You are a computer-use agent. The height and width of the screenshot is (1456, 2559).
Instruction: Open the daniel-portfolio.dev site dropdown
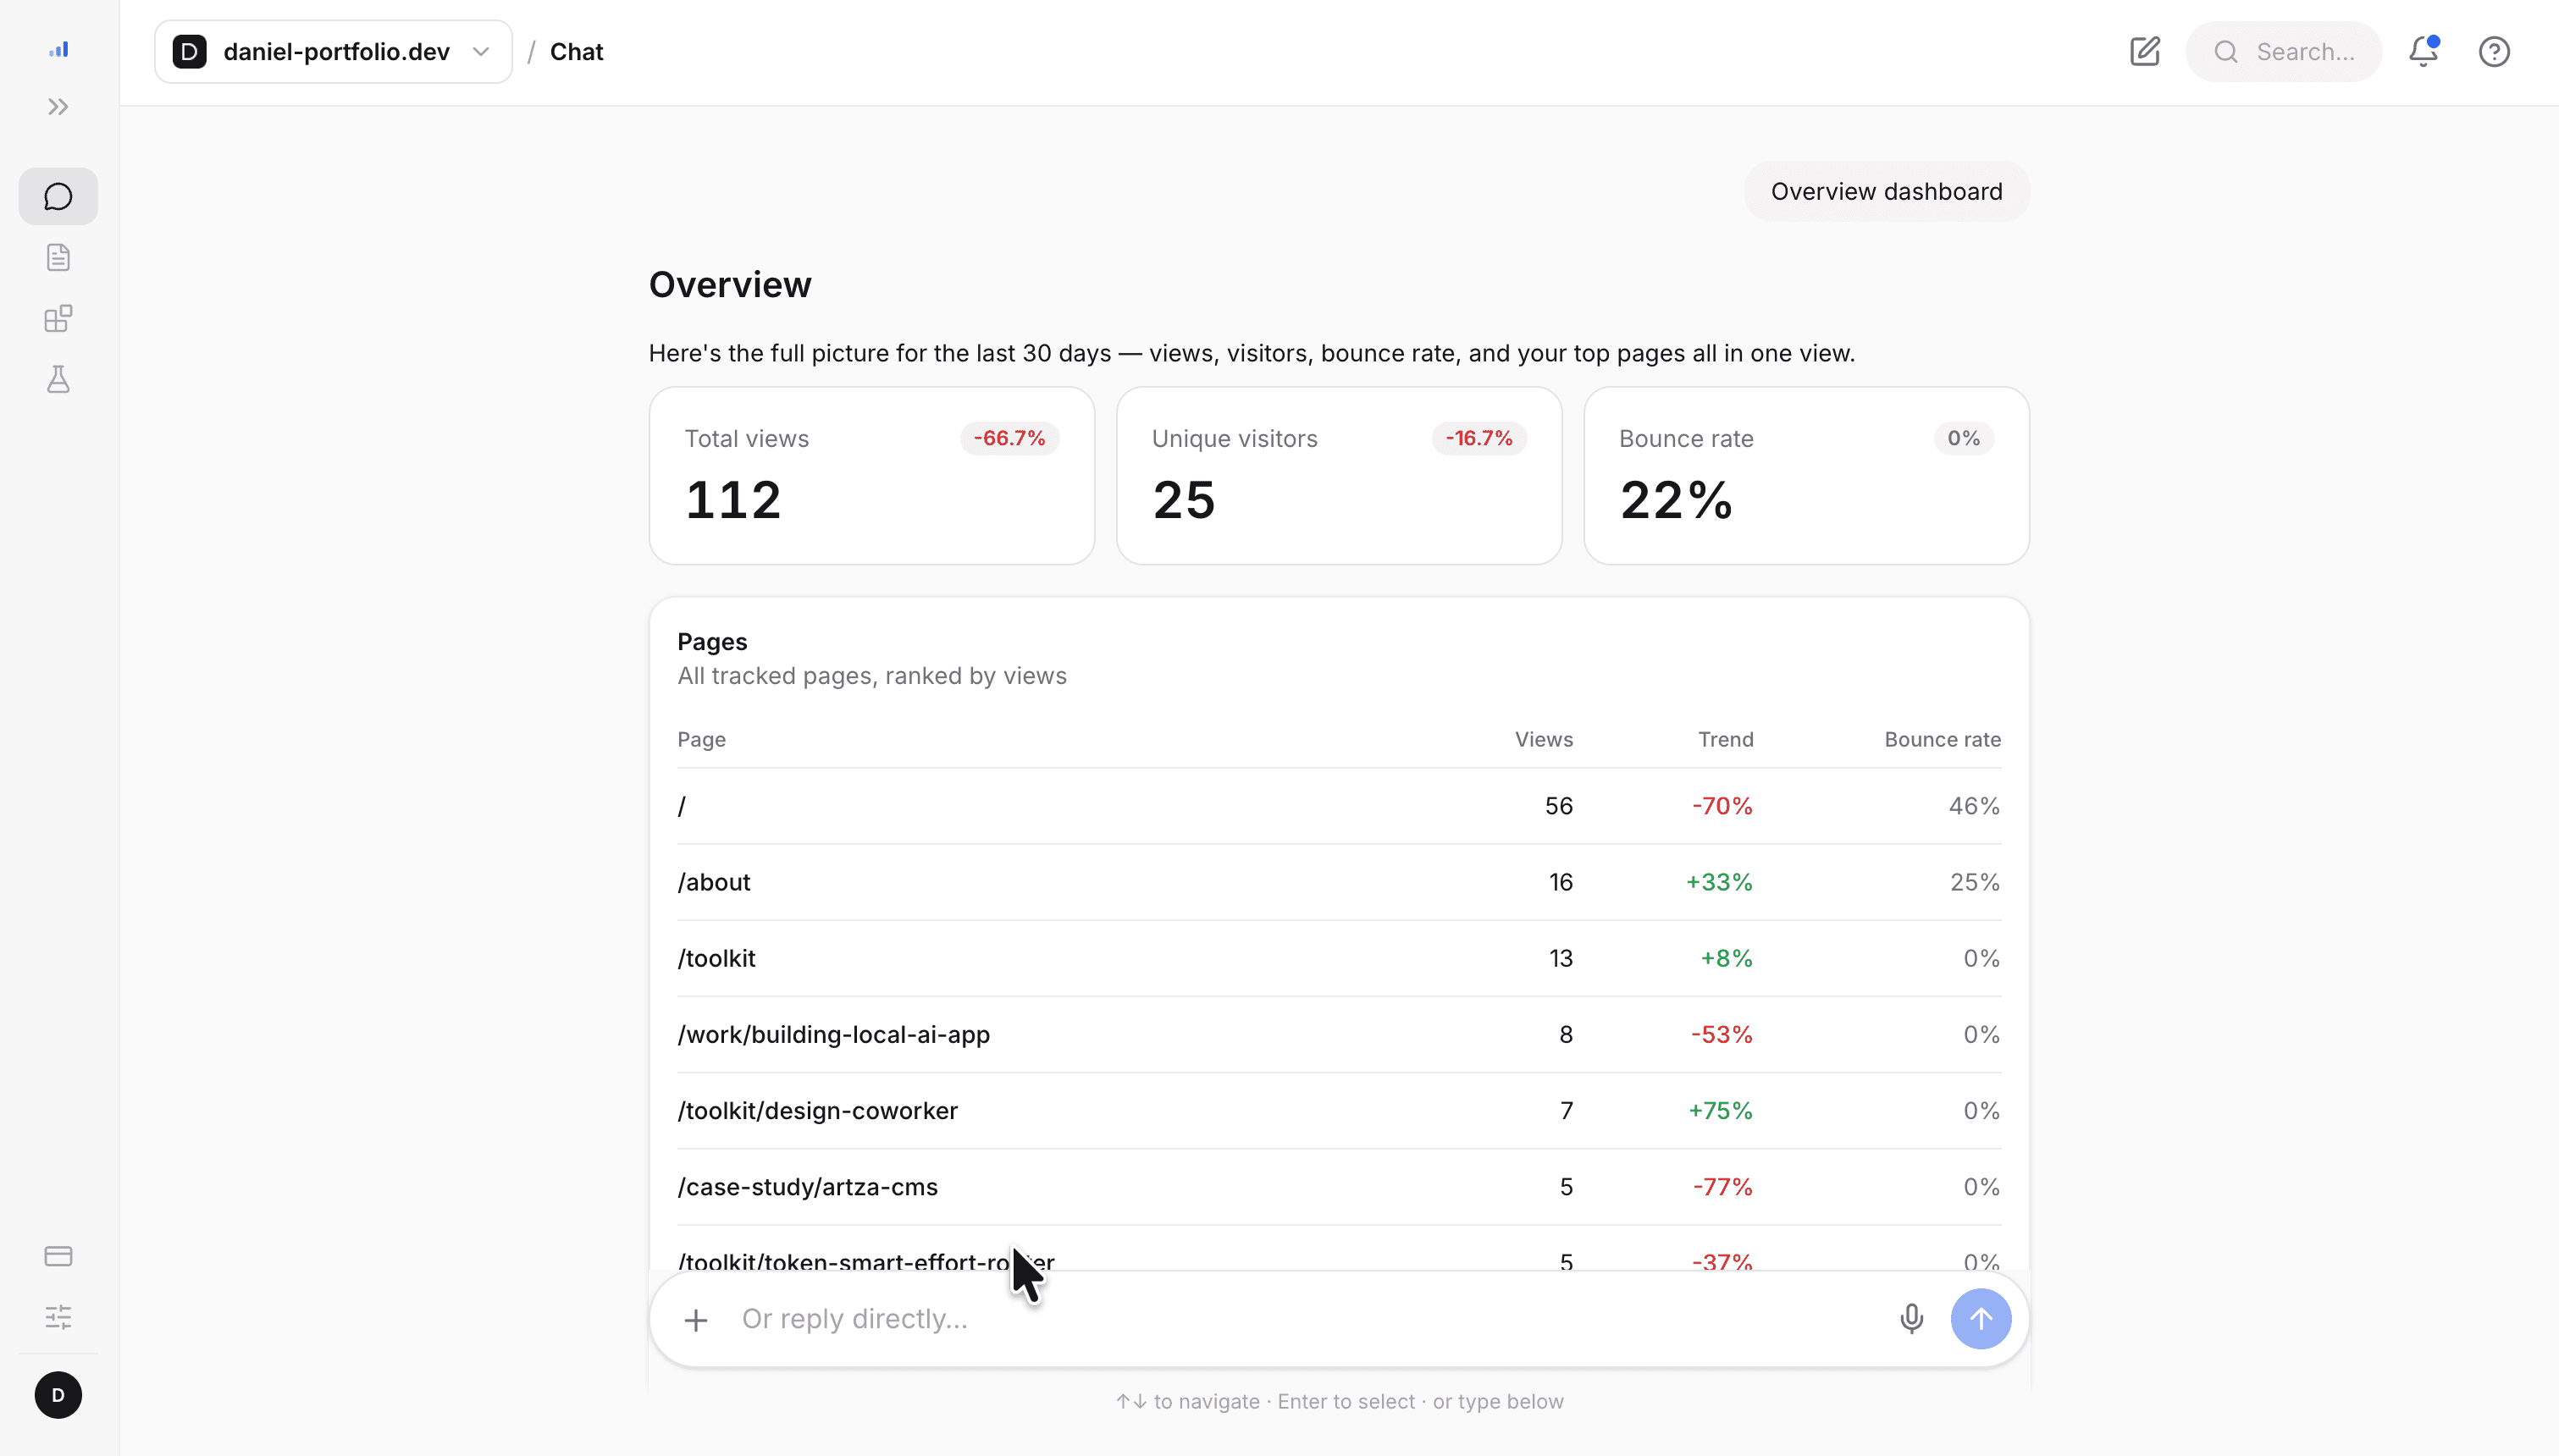pos(333,52)
